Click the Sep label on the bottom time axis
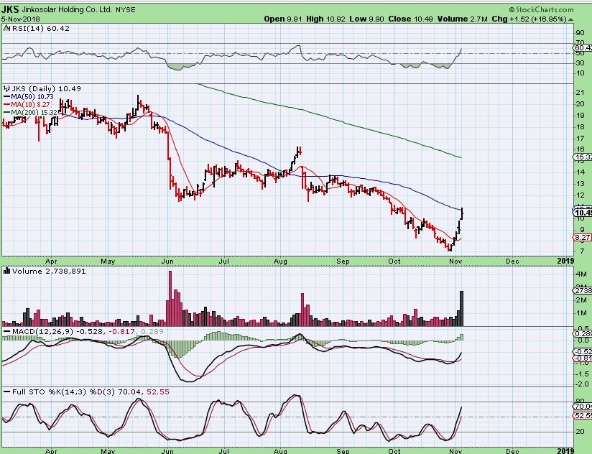Viewport: 592px width, 454px height. coord(343,451)
